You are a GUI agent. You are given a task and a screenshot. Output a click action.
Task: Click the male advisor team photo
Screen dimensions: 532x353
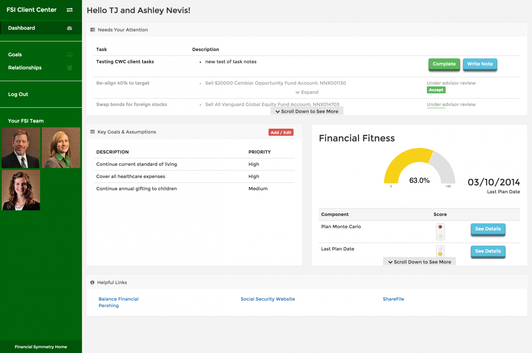click(21, 148)
